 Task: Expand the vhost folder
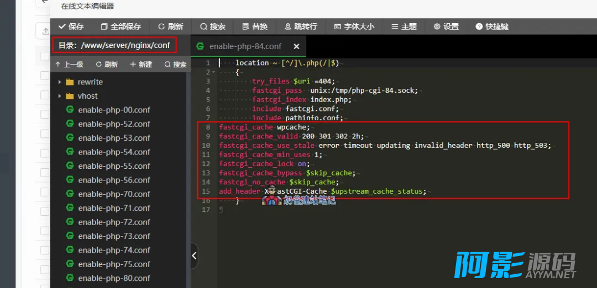60,96
